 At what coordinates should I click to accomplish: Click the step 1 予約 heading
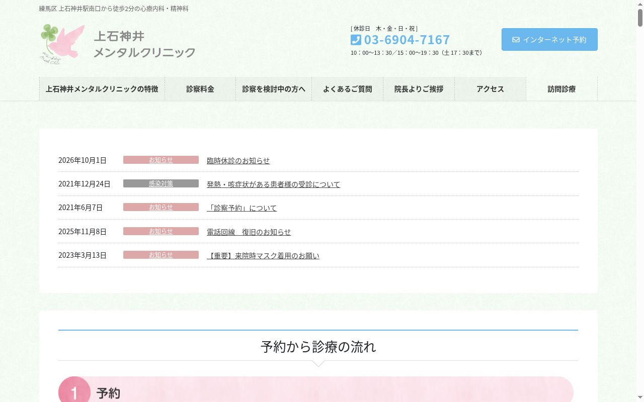(108, 393)
